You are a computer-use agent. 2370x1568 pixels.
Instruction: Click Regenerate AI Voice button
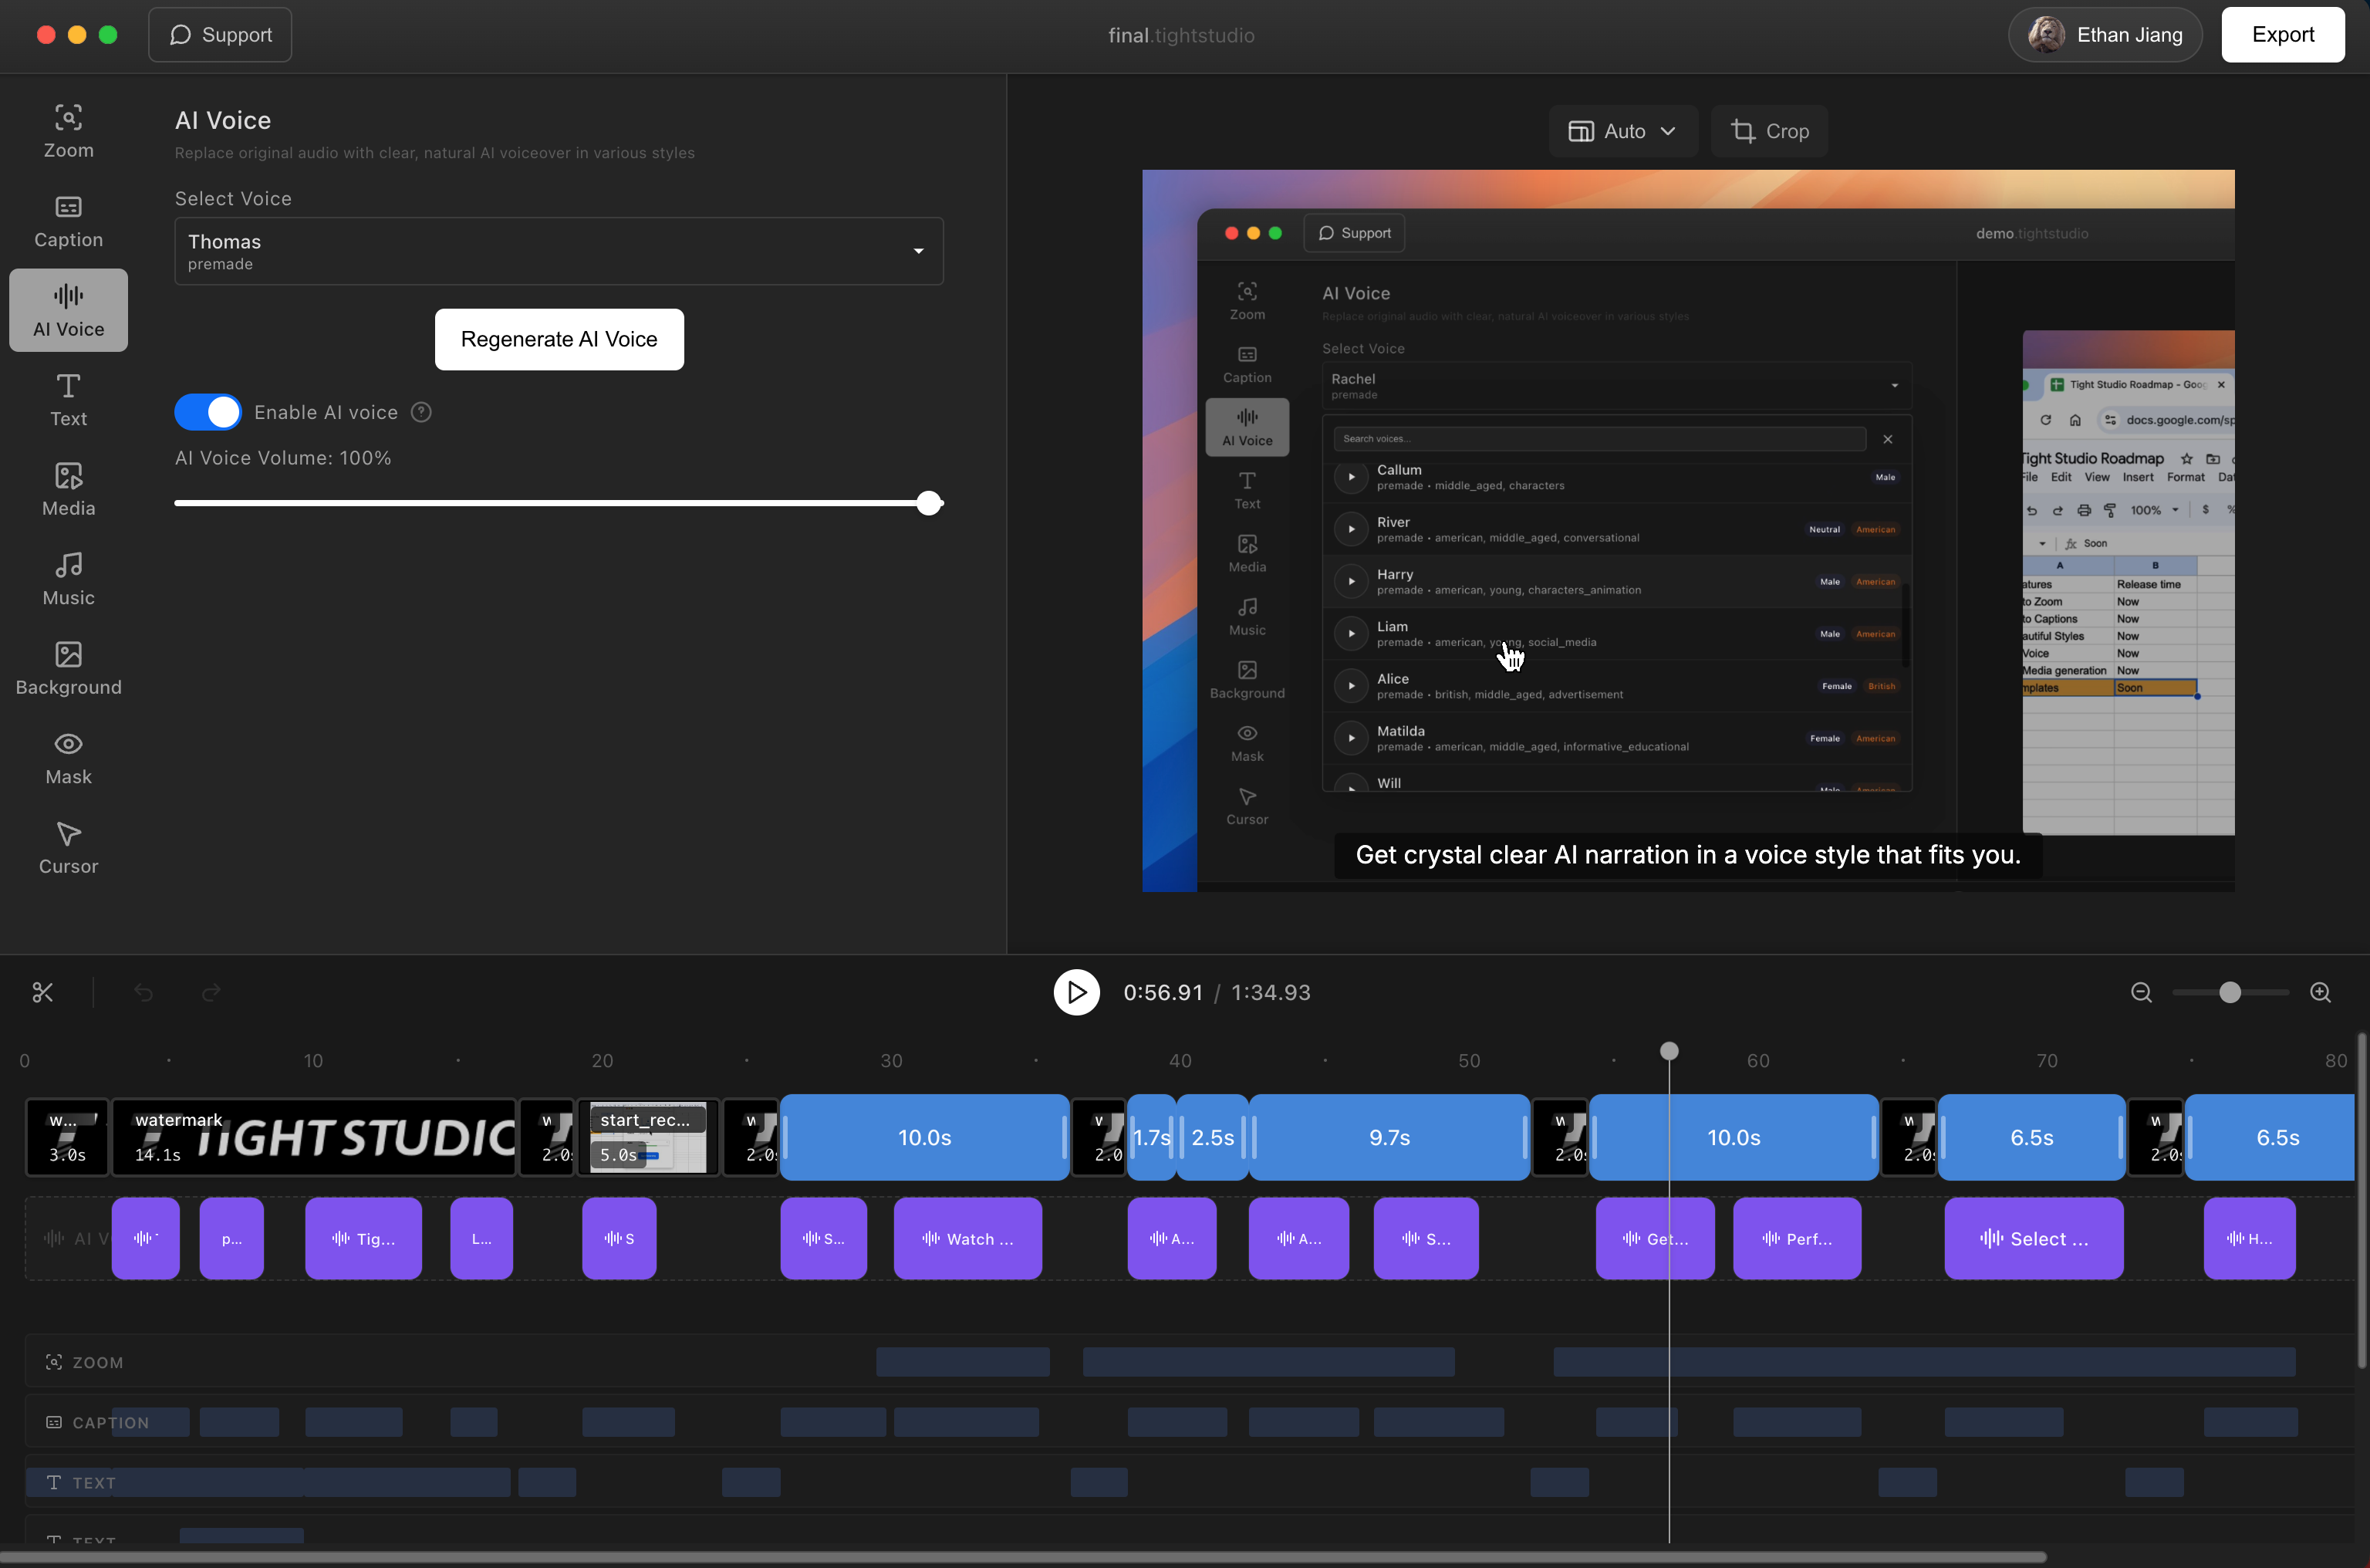tap(559, 339)
